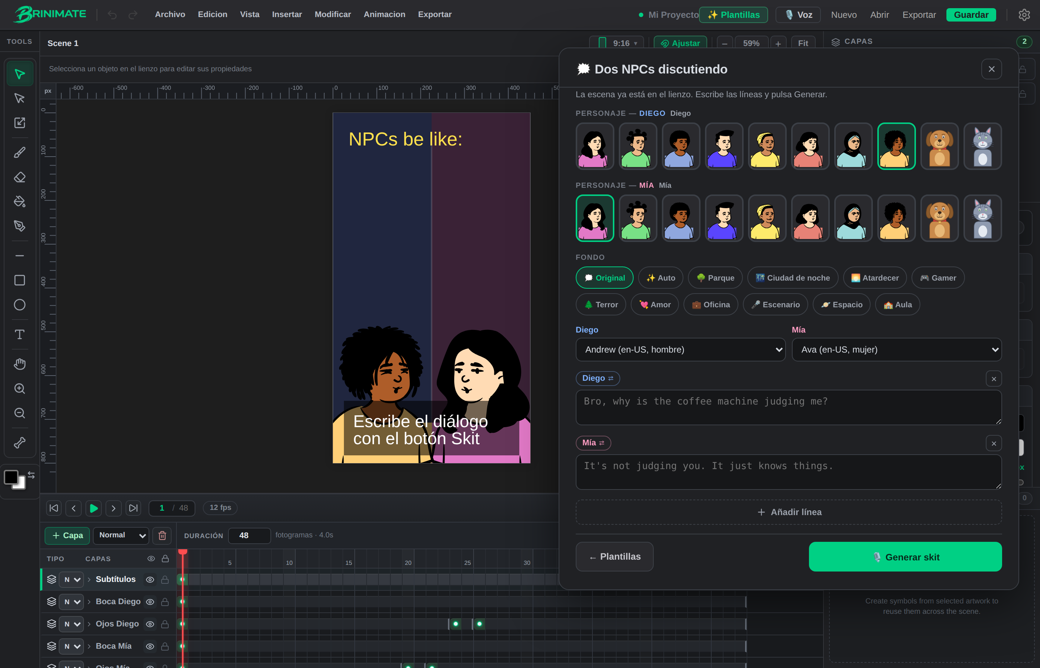Step to the next frame
The image size is (1040, 668).
tap(113, 508)
